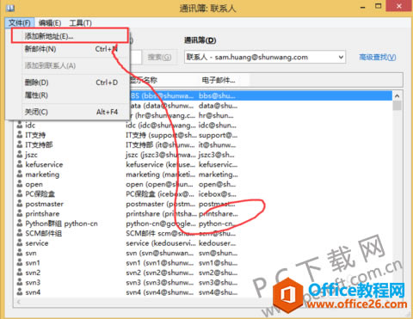Image resolution: width=413 pixels, height=319 pixels.
Task: Select the highlighted bbs@shu... email cell
Action: (217, 96)
